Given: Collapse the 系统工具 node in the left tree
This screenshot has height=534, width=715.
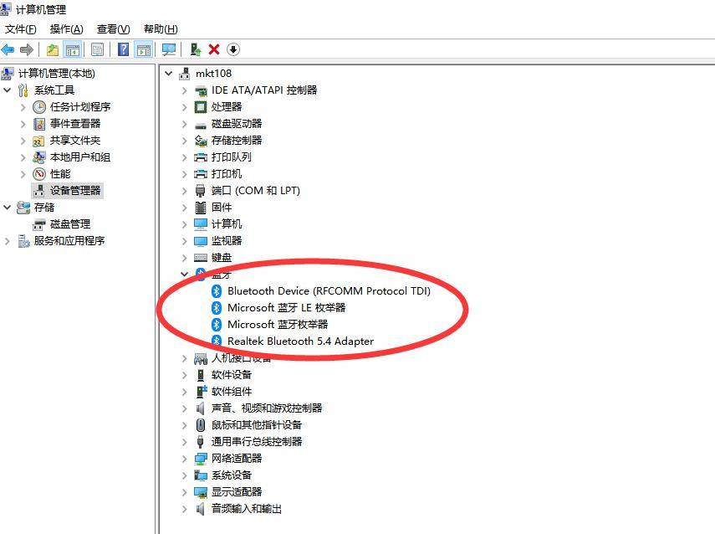Looking at the screenshot, I should [x=8, y=90].
